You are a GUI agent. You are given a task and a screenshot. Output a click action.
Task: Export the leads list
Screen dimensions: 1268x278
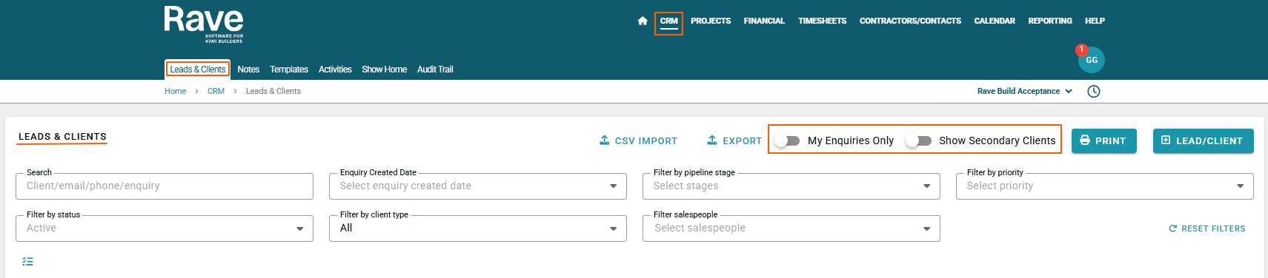point(734,140)
